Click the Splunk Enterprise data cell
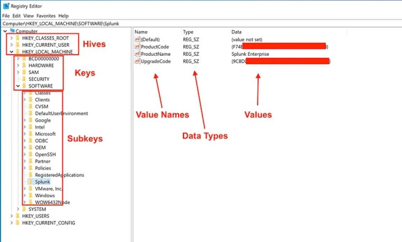Viewport: 402px width, 242px height. pos(250,54)
